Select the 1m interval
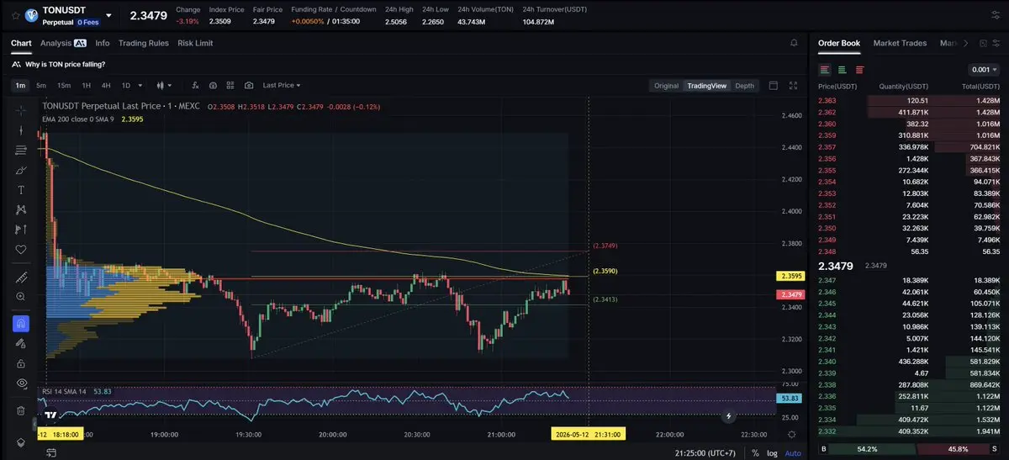1009x460 pixels. [x=20, y=85]
